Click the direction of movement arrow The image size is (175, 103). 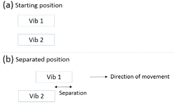(99, 77)
